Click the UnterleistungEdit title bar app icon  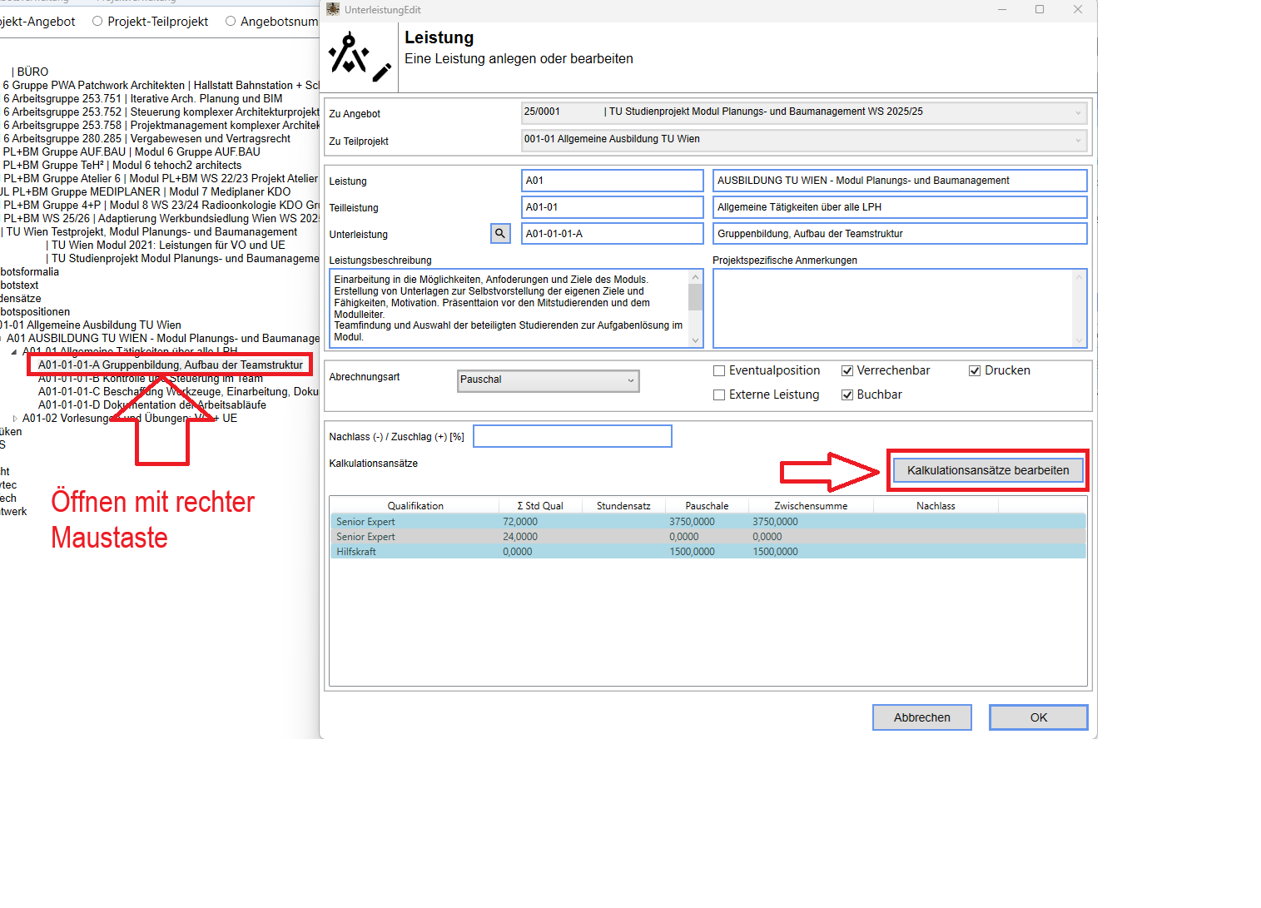(333, 9)
